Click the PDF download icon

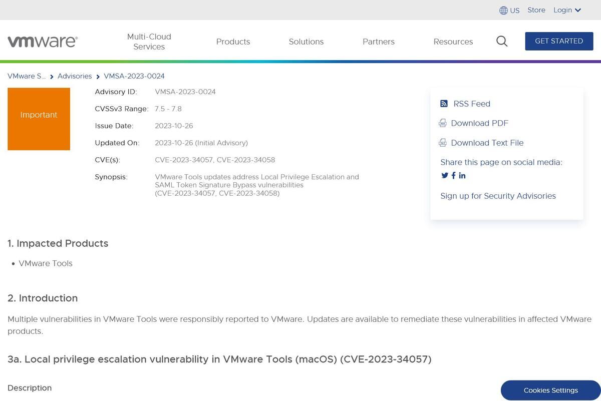tap(443, 123)
